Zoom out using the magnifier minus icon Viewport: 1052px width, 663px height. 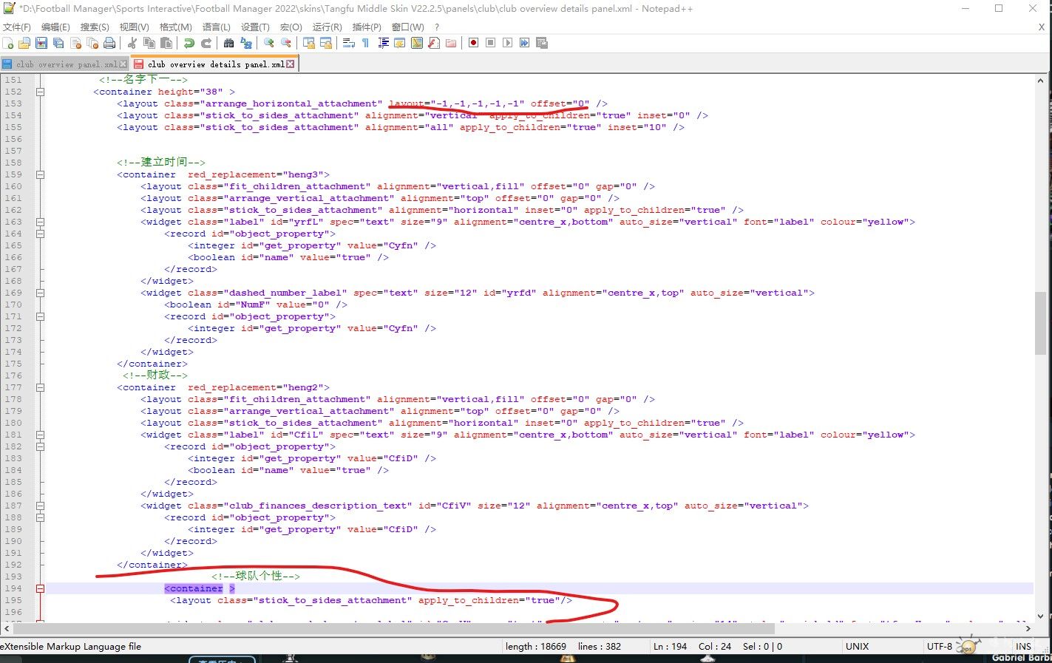point(286,43)
